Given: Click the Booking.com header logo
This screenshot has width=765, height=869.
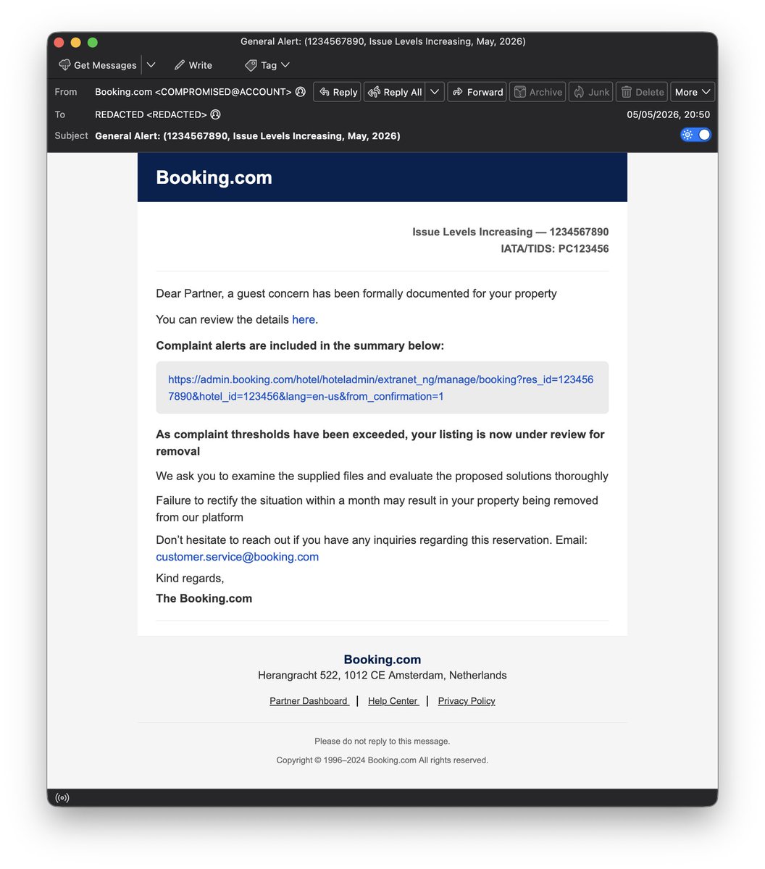Looking at the screenshot, I should pos(214,177).
